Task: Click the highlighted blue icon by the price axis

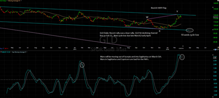Action: click(x=215, y=50)
